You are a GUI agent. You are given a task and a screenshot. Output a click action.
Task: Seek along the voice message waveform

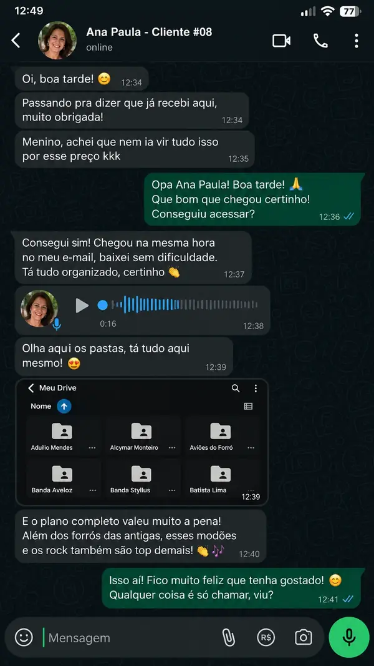[x=185, y=305]
